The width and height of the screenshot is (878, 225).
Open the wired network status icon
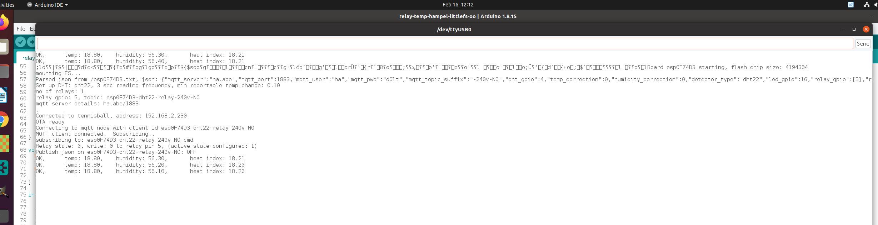866,5
